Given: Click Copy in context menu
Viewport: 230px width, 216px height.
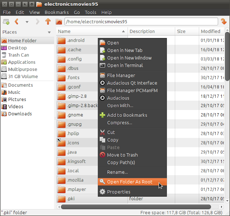Looking at the screenshot, I should click(x=132, y=140).
